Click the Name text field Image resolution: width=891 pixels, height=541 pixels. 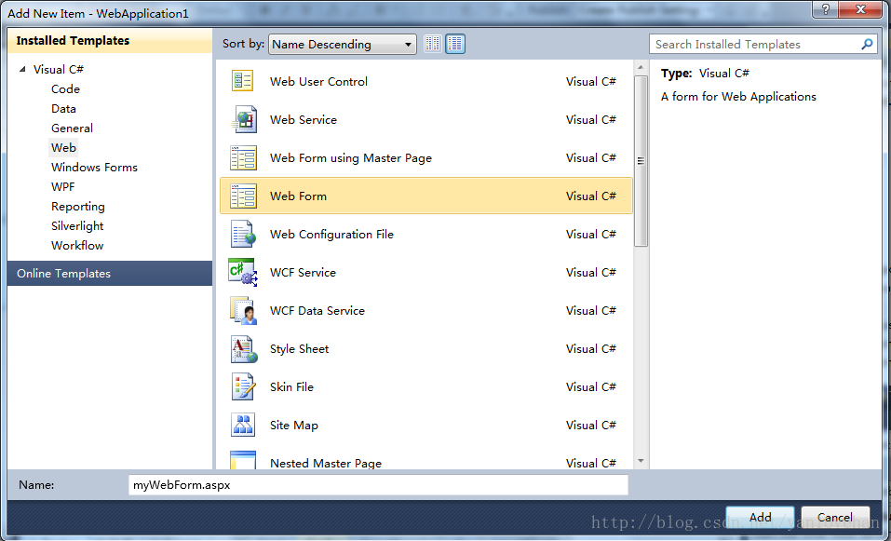pyautogui.click(x=378, y=485)
